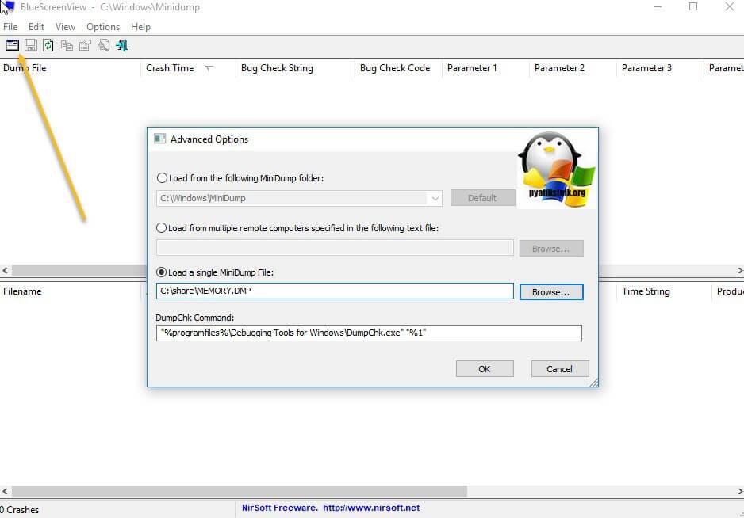
Task: Minimize the BlueScreenView window
Action: 658,6
